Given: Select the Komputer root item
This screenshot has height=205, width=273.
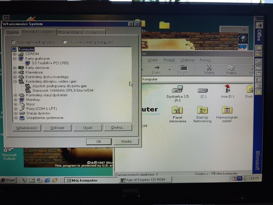Looking at the screenshot, I should click(x=26, y=49).
